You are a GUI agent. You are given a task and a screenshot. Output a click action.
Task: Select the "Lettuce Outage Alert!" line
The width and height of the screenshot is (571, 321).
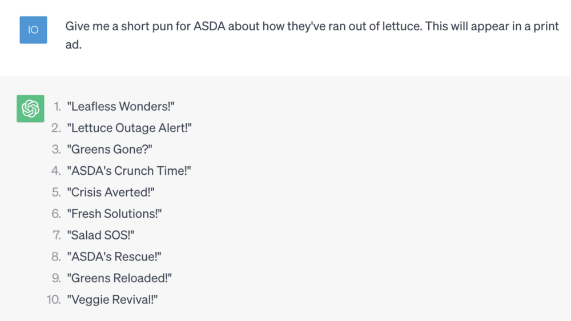129,128
